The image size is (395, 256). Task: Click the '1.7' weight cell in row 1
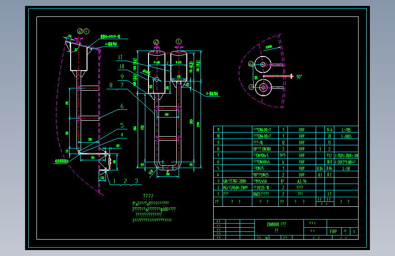click(329, 194)
